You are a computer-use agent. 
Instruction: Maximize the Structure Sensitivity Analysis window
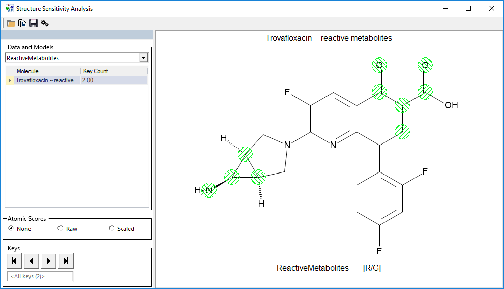tap(468, 8)
